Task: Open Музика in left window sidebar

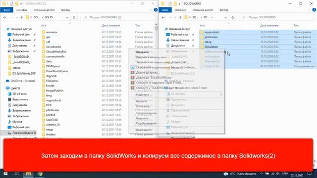Action: (x=17, y=122)
